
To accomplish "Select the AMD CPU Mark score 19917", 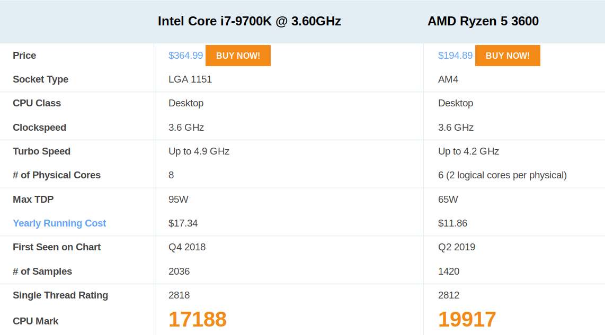I will (x=467, y=319).
